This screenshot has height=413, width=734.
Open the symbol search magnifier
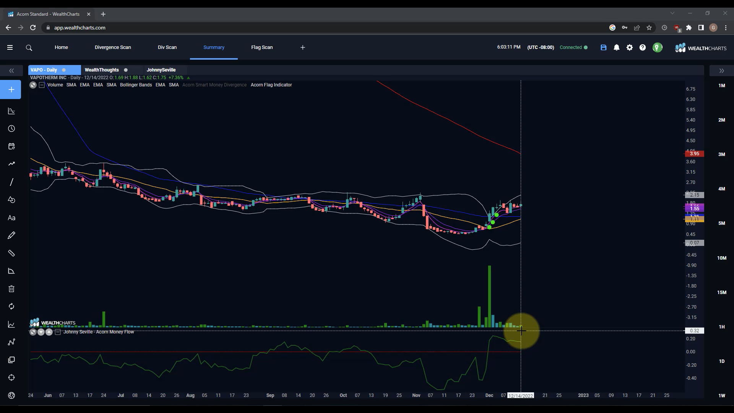pyautogui.click(x=29, y=48)
